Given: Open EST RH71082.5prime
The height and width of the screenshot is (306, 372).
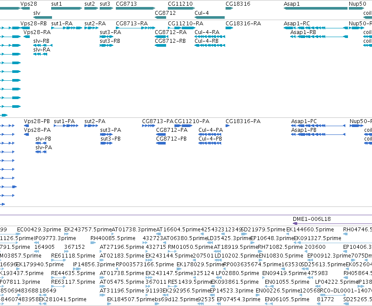Looking at the screenshot, I should pos(281,247).
